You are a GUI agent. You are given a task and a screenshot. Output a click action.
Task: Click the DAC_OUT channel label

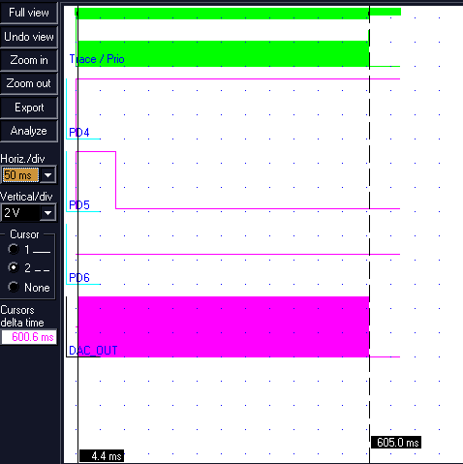pos(93,351)
